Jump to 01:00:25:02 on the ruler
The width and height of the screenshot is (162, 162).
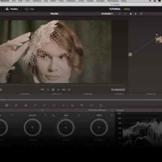88,94
